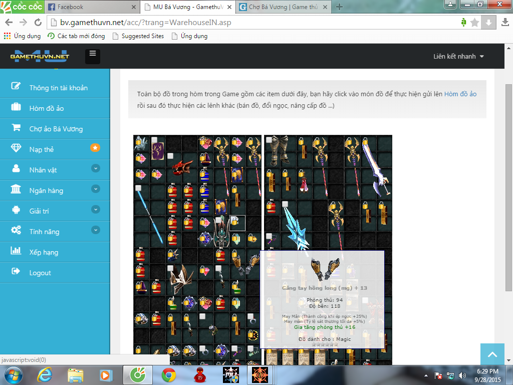The width and height of the screenshot is (513, 385).
Task: Open Windows Explorer folder in taskbar
Action: (x=76, y=375)
